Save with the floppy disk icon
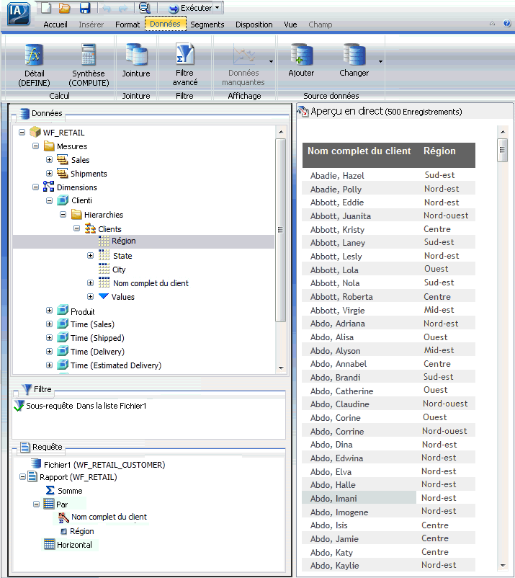Image resolution: width=515 pixels, height=578 pixels. (x=85, y=8)
